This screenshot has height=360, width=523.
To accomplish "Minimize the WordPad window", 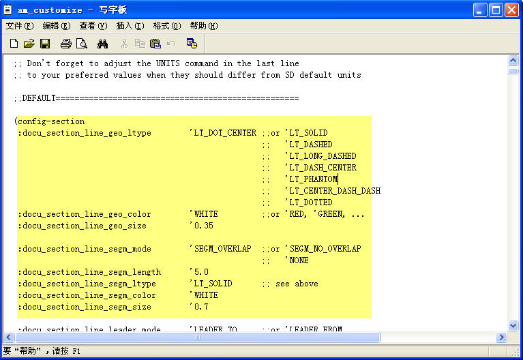I will click(x=480, y=10).
